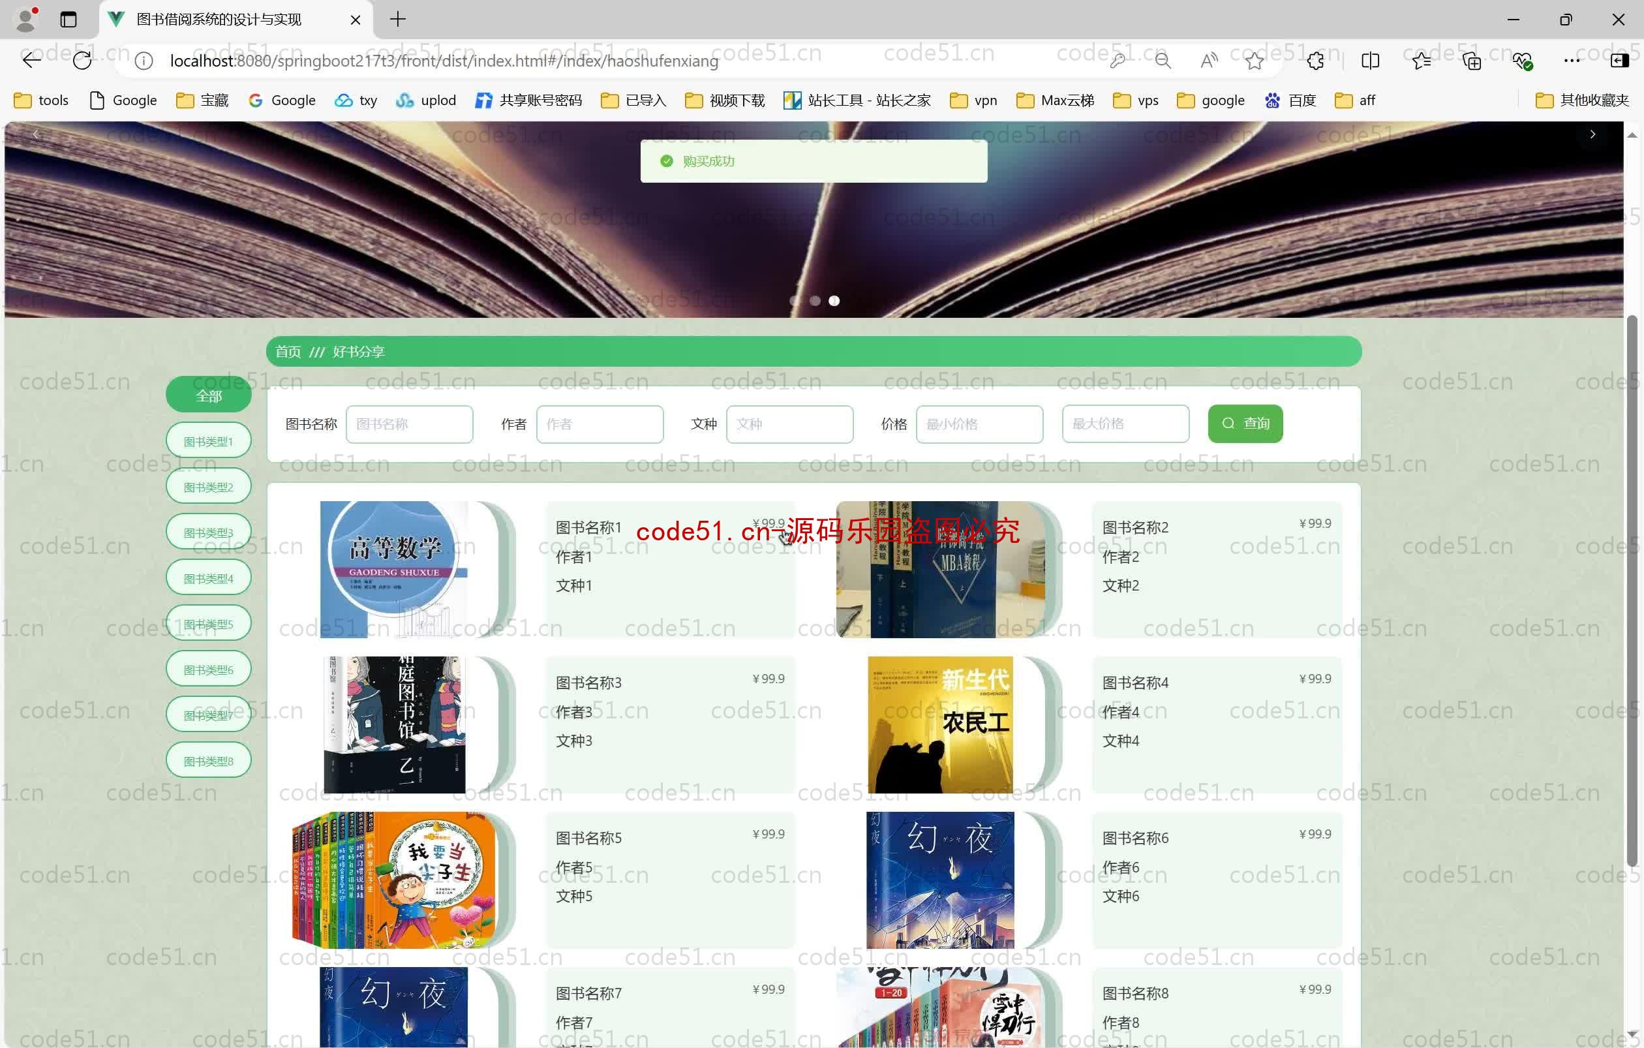Screen dimensions: 1644x1048
Task: Open the 图书名称6 card
Action: tap(1217, 880)
